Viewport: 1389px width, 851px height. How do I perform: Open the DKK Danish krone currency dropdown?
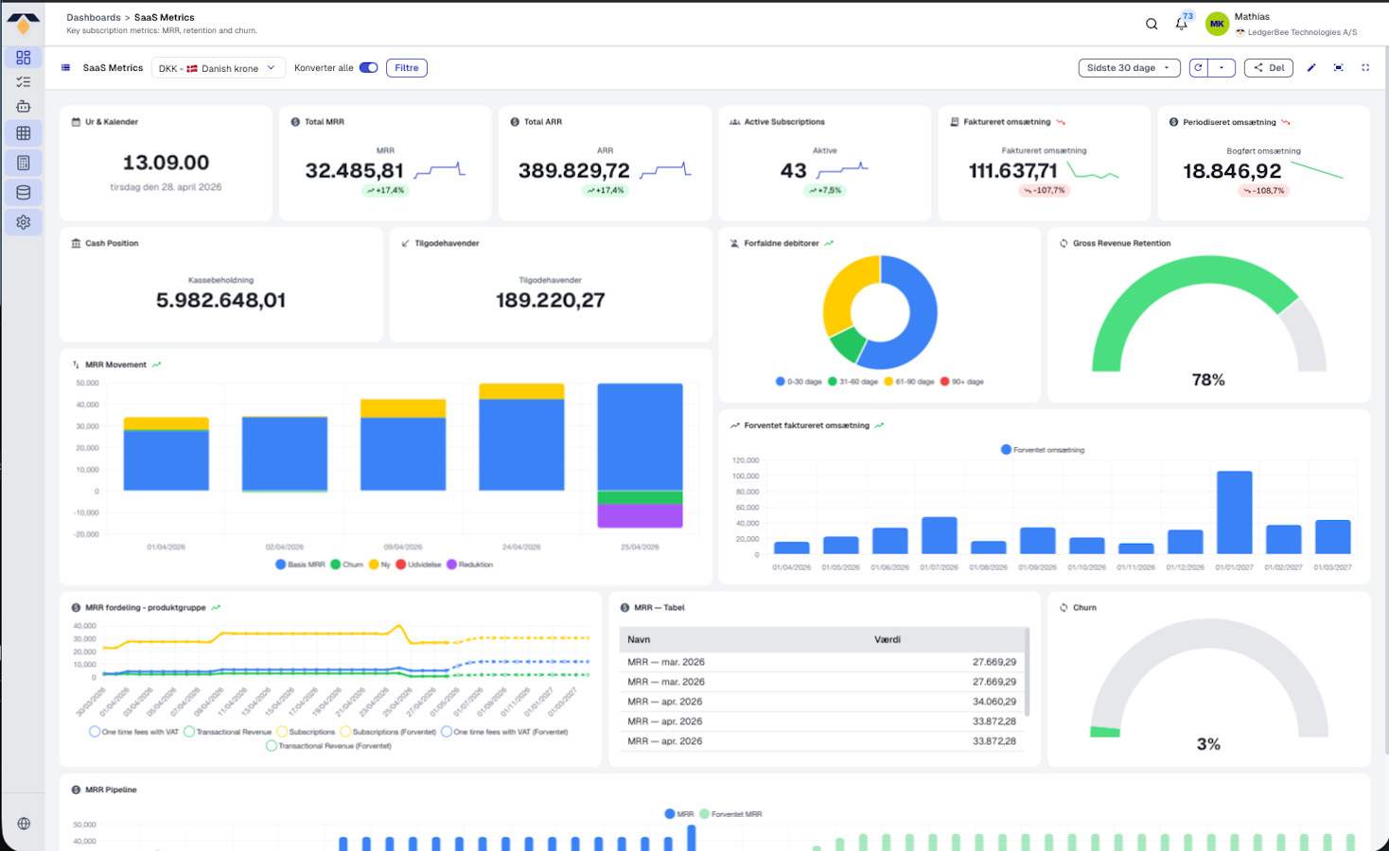point(218,68)
